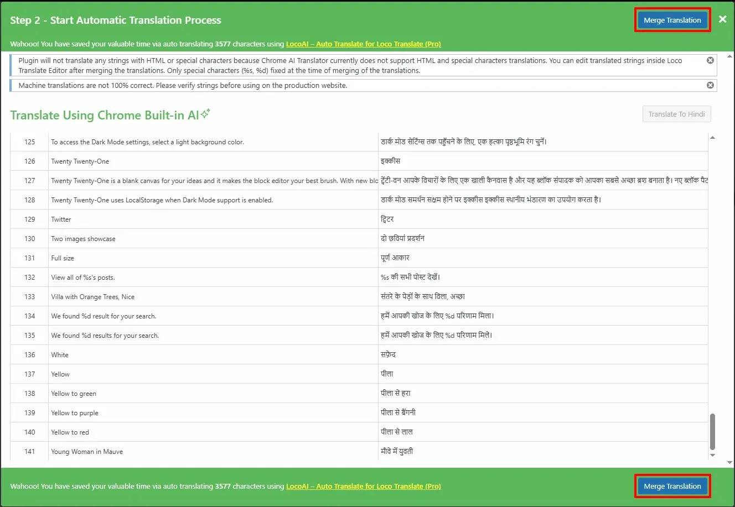Select Hindi translation '%s की सभी पोस्ट देखें।'
Screen dimensions: 735x507
click(x=411, y=277)
